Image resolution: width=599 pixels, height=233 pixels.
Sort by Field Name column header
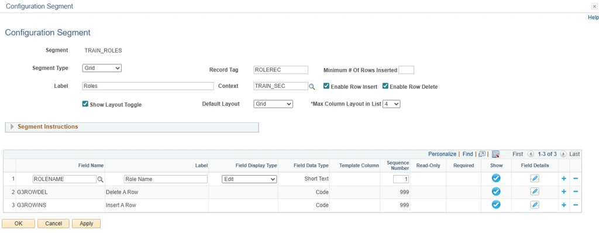pos(91,166)
